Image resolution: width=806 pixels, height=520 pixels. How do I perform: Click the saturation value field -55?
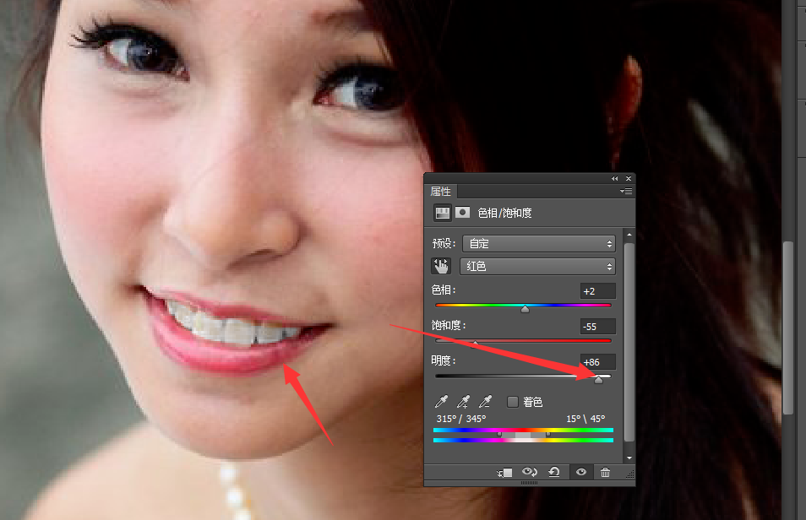pyautogui.click(x=597, y=327)
